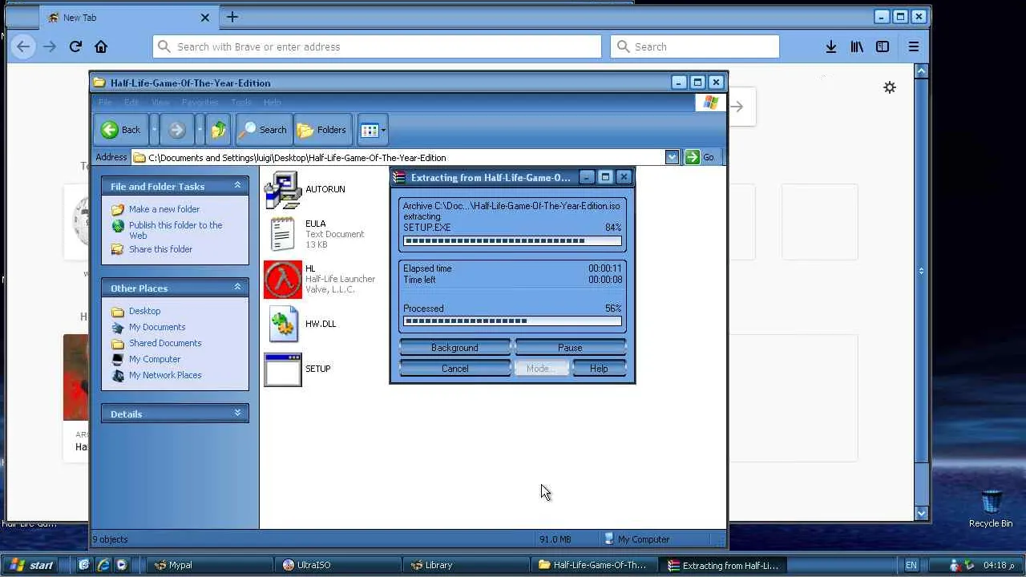Open the File menu in Explorer
This screenshot has height=577, width=1026.
tap(105, 103)
